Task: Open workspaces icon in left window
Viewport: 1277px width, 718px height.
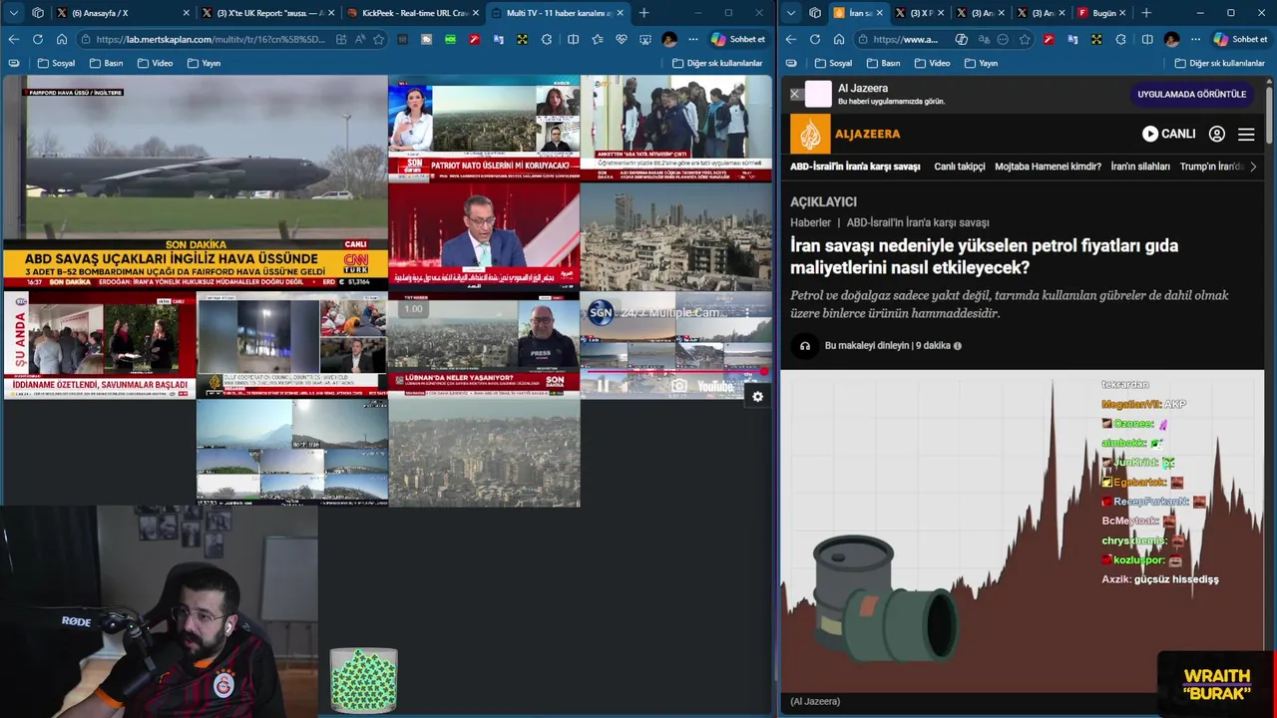Action: click(x=38, y=13)
